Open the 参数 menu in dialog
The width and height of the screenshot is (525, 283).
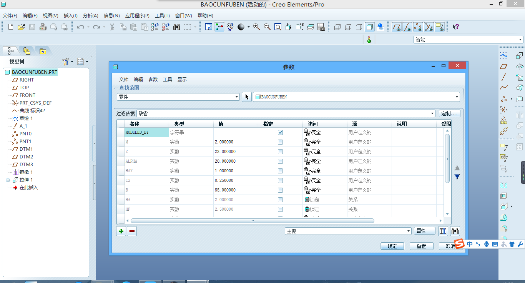click(153, 80)
